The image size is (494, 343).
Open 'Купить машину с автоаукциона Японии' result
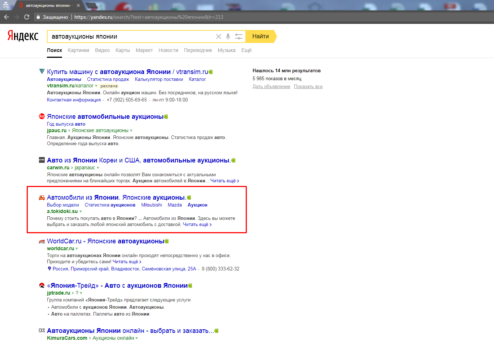[x=127, y=72]
